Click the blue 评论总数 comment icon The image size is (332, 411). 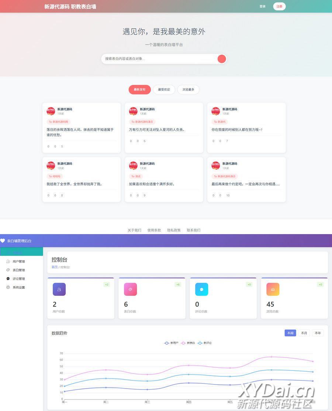point(201,289)
